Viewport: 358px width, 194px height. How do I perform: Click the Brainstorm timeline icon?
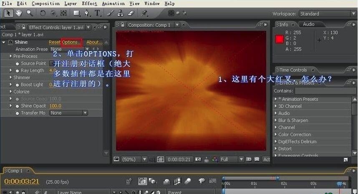click(x=202, y=181)
